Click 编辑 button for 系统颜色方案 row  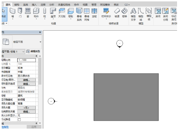(x=27, y=112)
